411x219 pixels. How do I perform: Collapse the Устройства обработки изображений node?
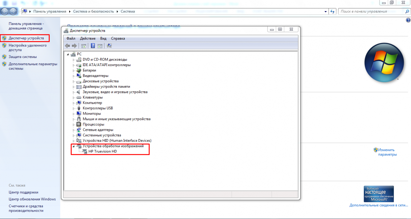tap(73, 146)
